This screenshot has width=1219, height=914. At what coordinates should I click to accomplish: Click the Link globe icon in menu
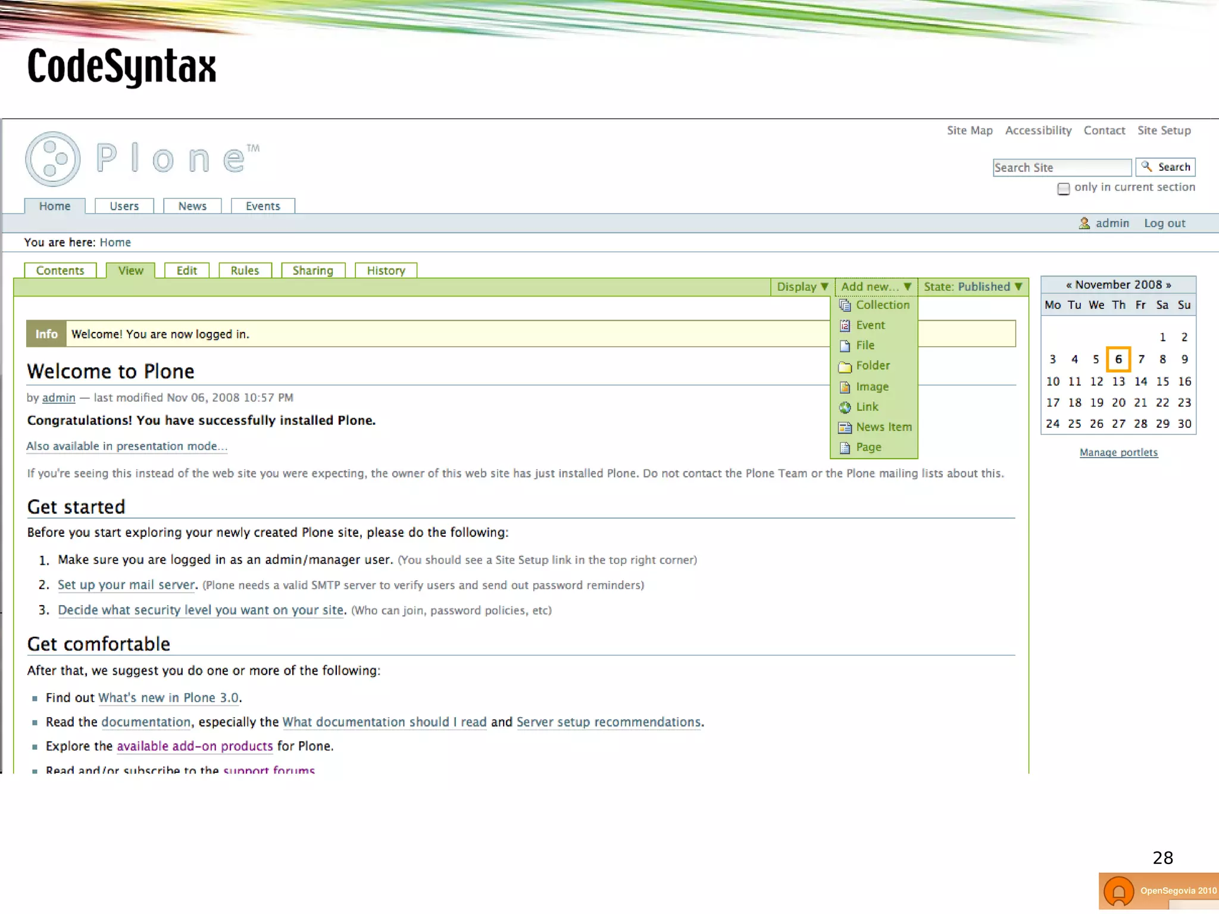pos(845,408)
